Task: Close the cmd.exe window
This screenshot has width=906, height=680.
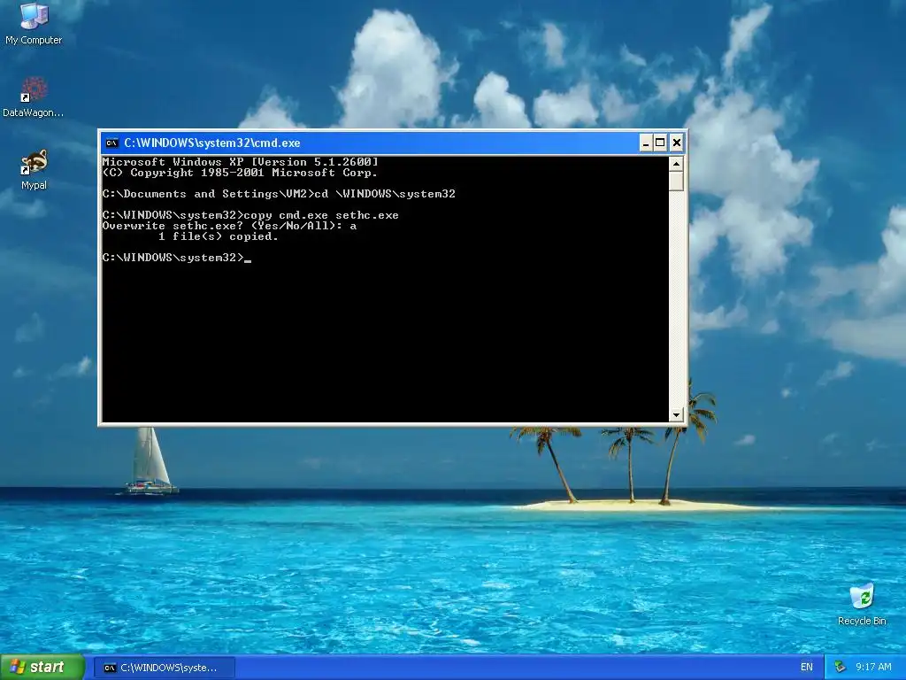Action: click(677, 143)
